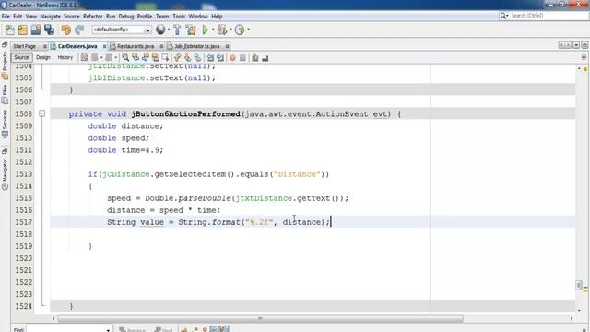Select the History view button
Viewport: 590px width, 332px height.
(x=65, y=57)
